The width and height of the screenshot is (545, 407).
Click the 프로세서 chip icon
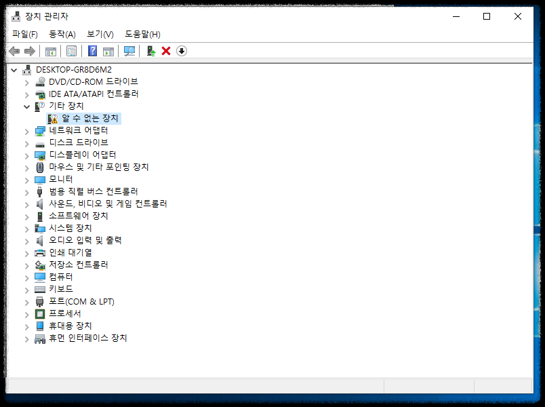40,314
